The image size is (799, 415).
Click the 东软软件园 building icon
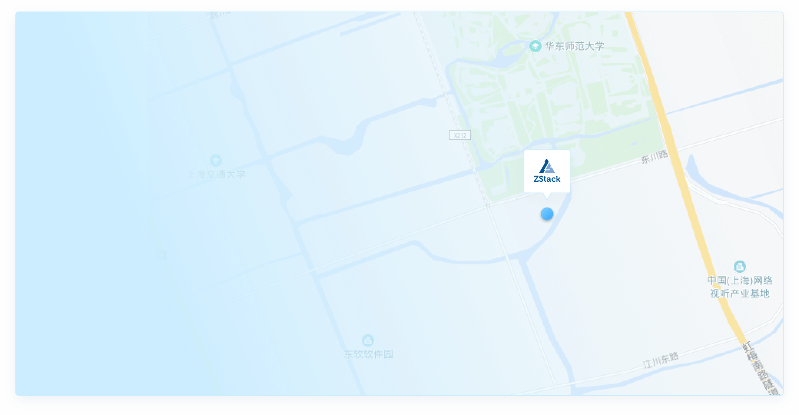[368, 340]
